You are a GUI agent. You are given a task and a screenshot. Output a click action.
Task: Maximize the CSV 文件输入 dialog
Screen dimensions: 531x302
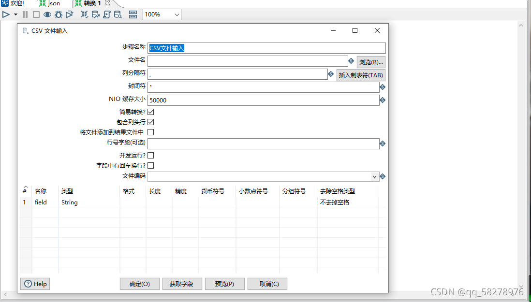(355, 30)
